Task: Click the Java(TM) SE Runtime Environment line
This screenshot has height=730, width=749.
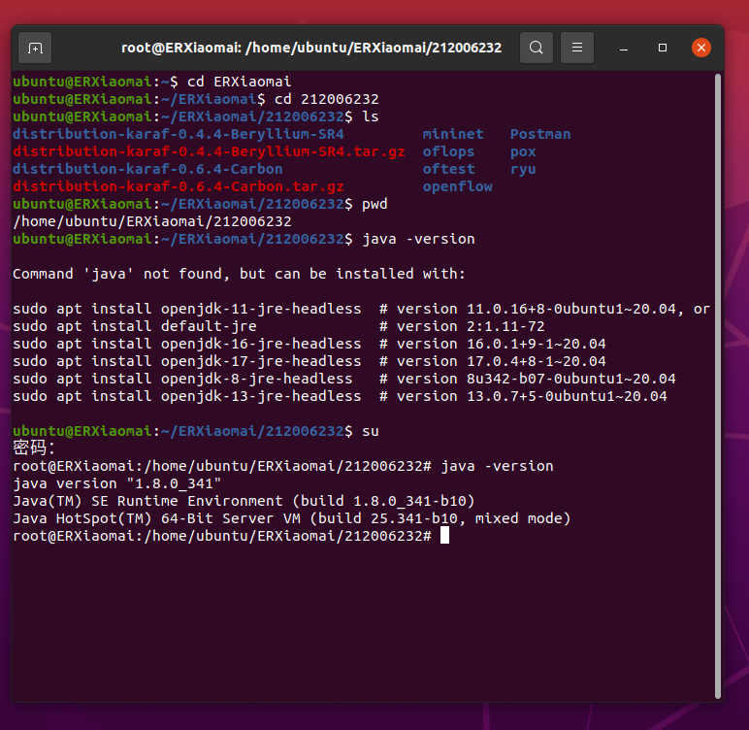Action: (x=244, y=501)
